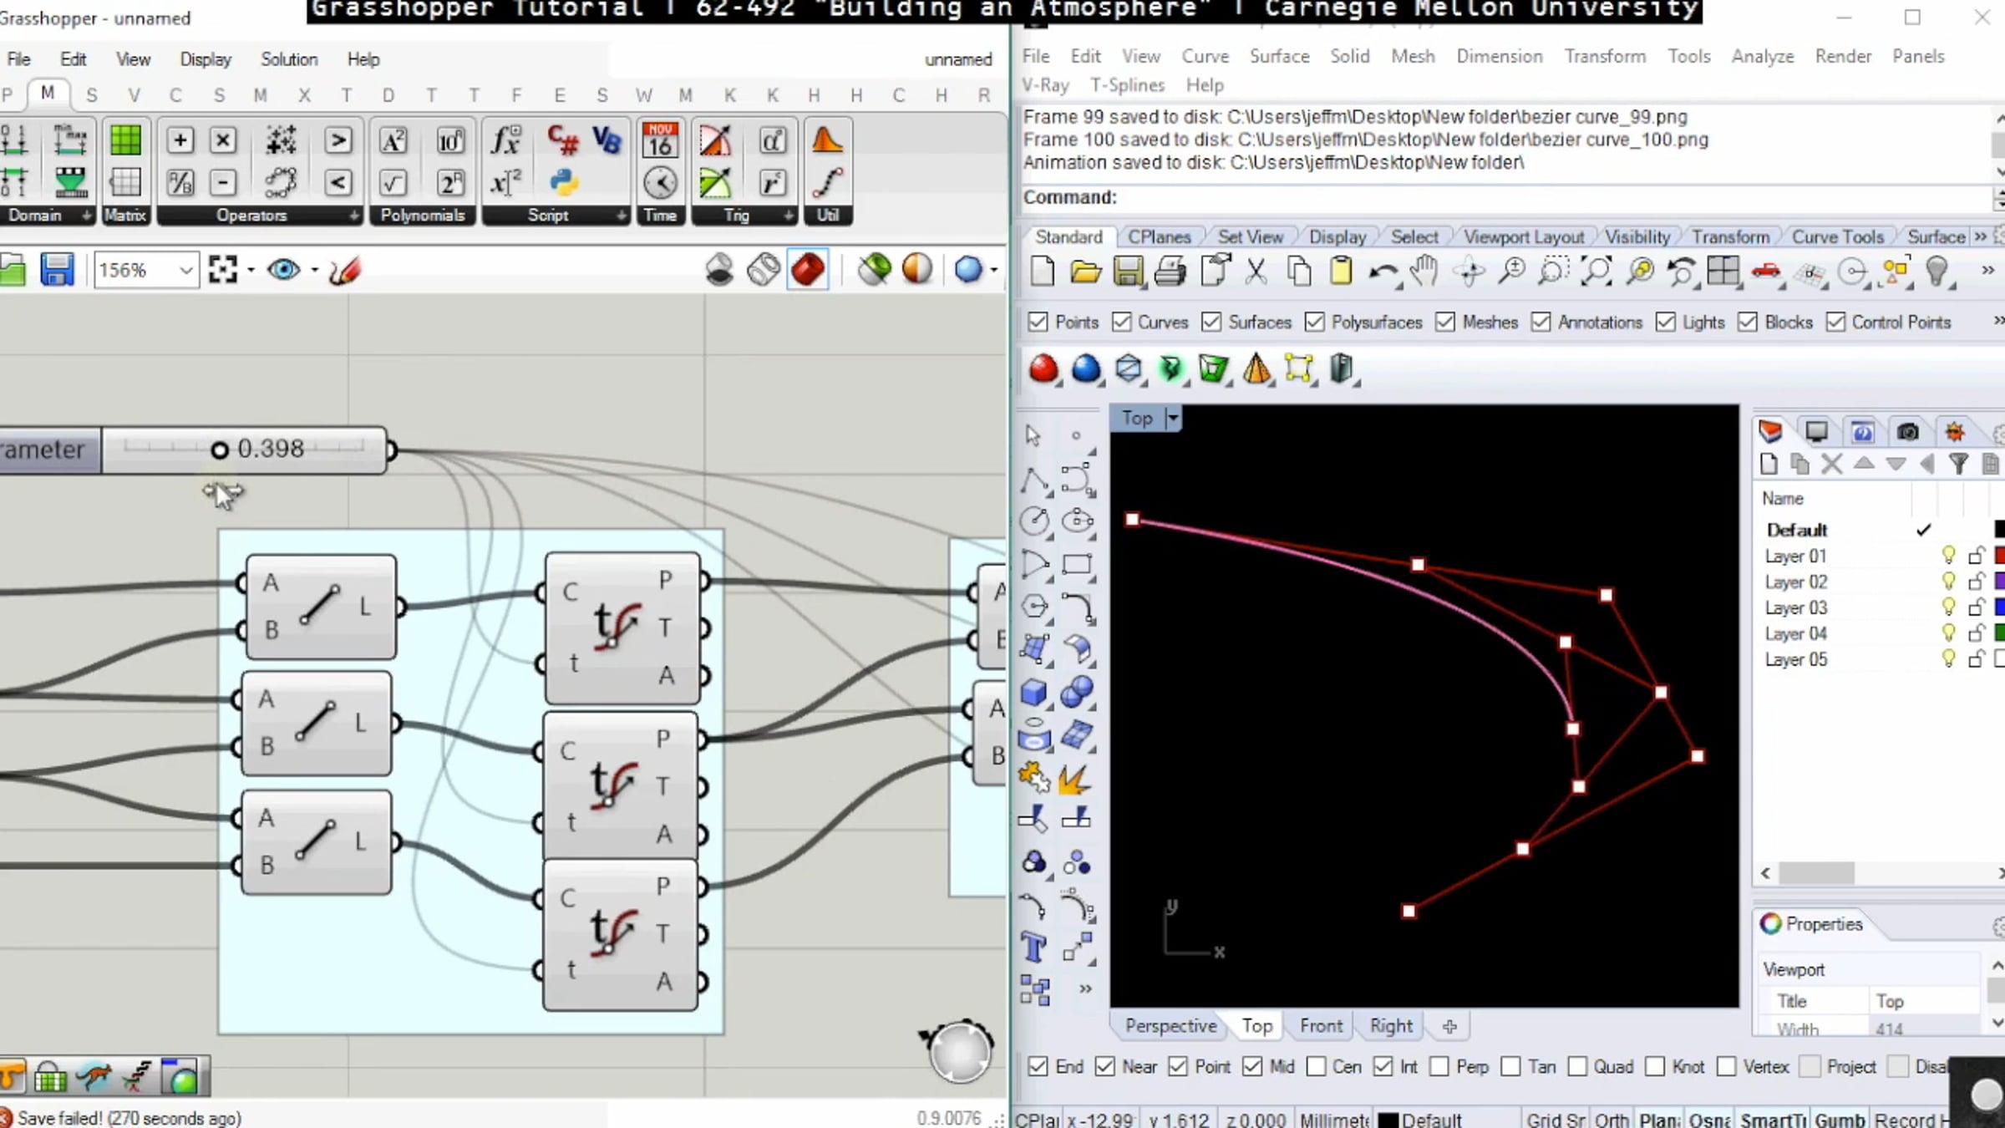Open the Solution menu in Grasshopper

point(289,59)
